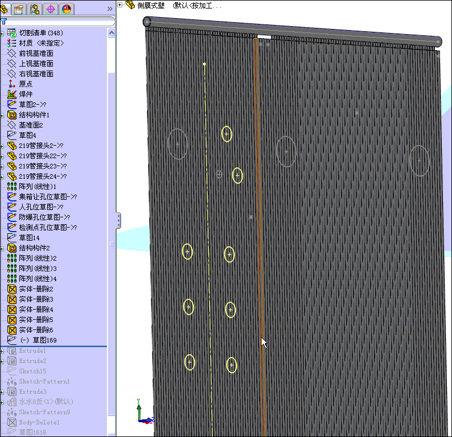The width and height of the screenshot is (452, 437).
Task: Click the 实体-删除2 delete body icon
Action: [12, 289]
